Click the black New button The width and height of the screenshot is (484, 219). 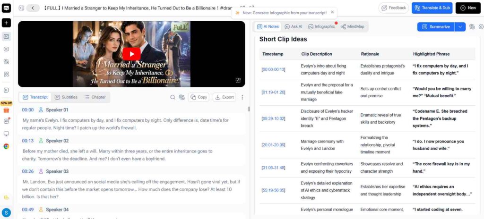click(468, 8)
